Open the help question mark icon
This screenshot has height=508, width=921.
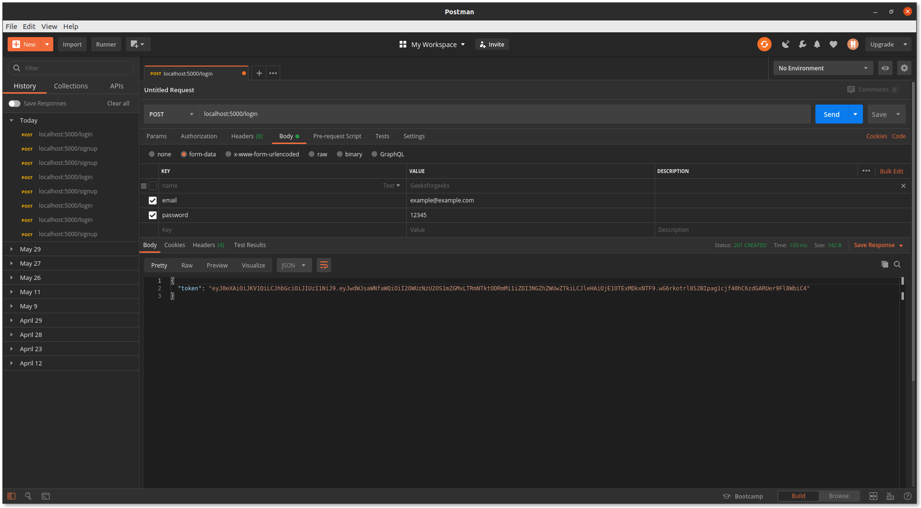pyautogui.click(x=907, y=496)
